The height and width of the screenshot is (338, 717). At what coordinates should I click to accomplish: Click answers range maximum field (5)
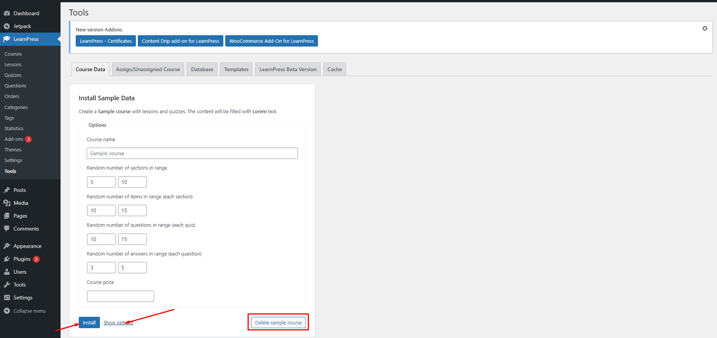pyautogui.click(x=132, y=268)
